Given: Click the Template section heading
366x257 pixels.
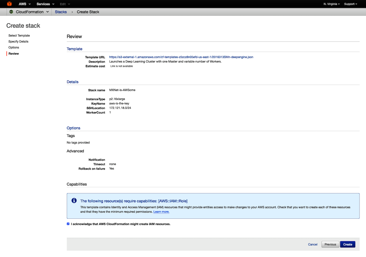Looking at the screenshot, I should tap(74, 49).
